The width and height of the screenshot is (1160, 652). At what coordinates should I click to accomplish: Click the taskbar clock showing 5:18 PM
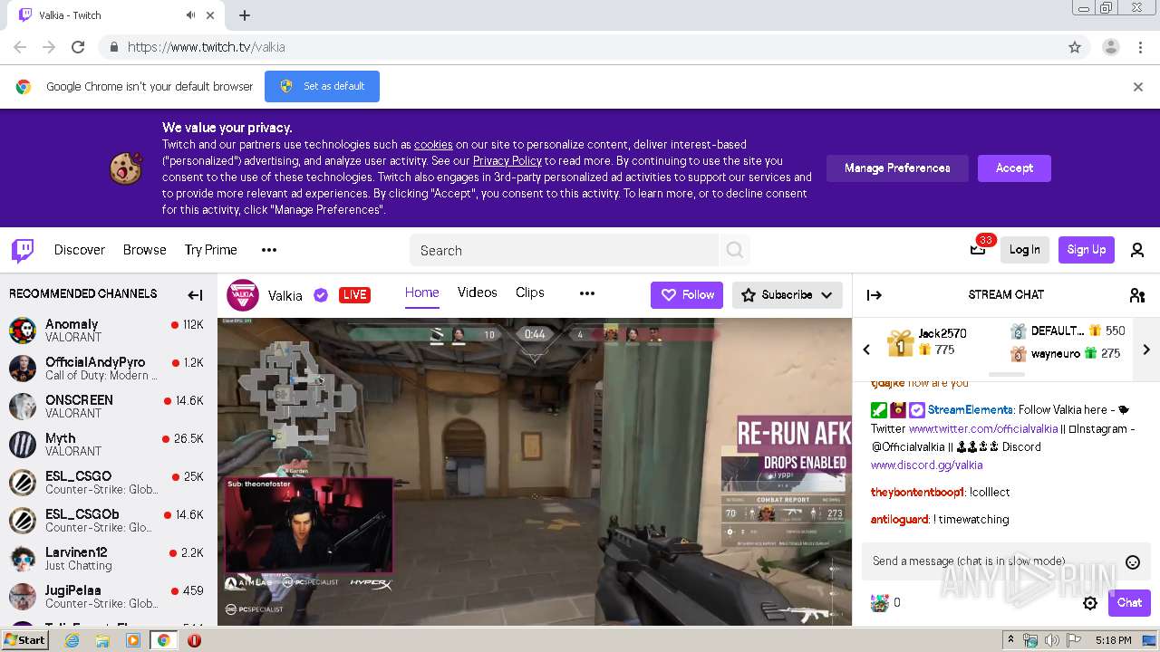(1113, 640)
